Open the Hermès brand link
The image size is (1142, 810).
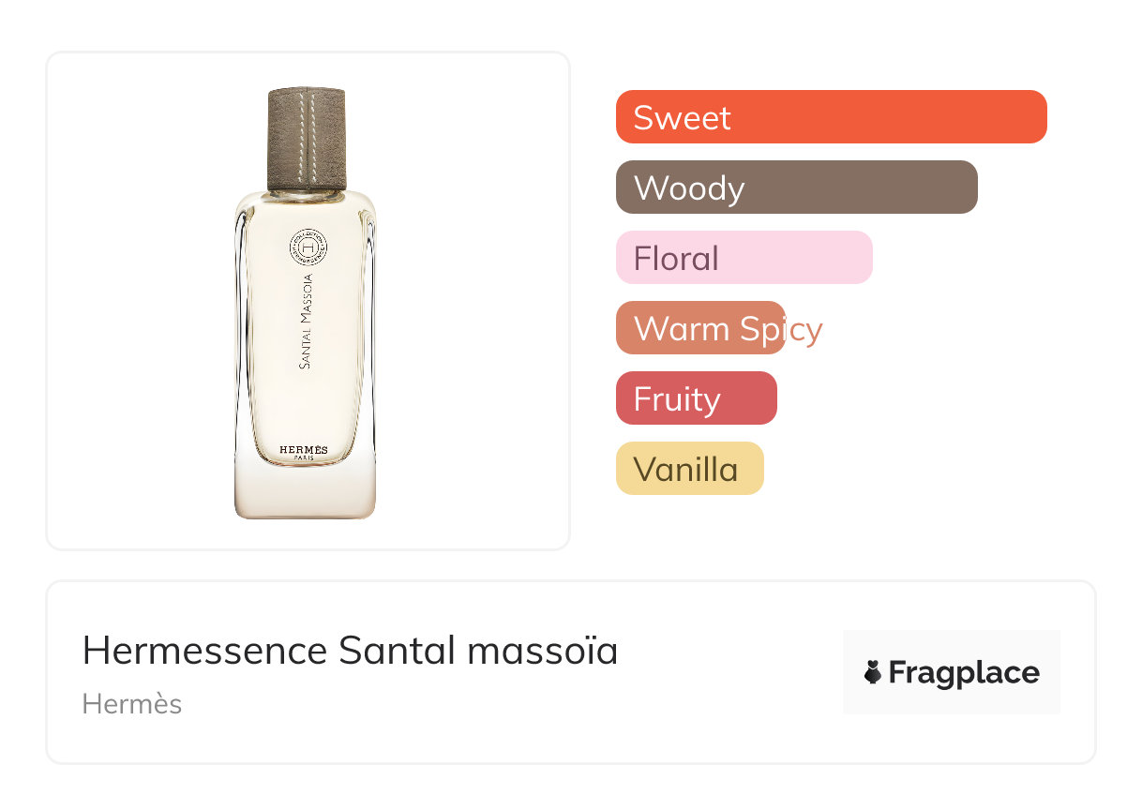[x=132, y=704]
